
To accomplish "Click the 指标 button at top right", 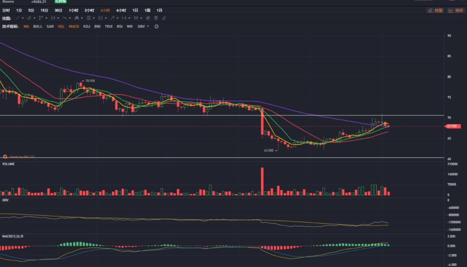I will click(456, 10).
